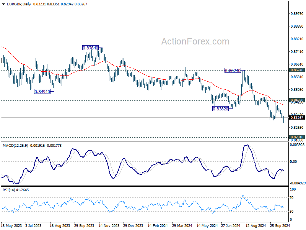Image resolution: width=306 pixels, height=230 pixels.
Task: Click the 29 Dec 2023 date label
Action: 133,226
